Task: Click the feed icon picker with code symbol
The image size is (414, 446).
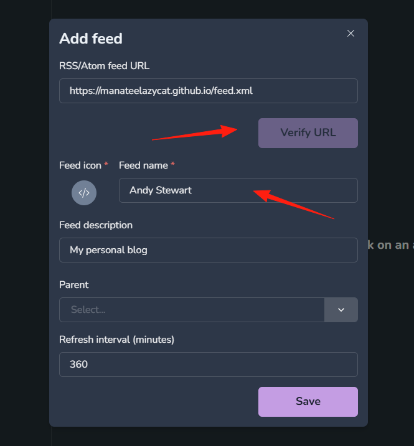Action: [84, 193]
